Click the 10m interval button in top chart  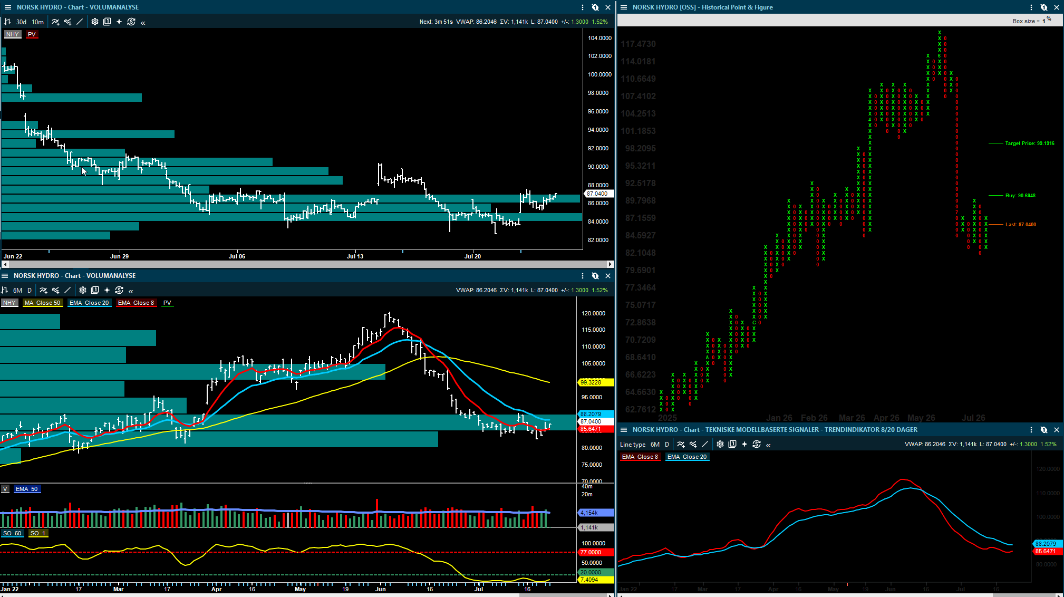38,22
